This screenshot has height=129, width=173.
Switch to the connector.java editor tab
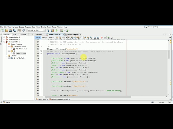pyautogui.click(x=73, y=35)
